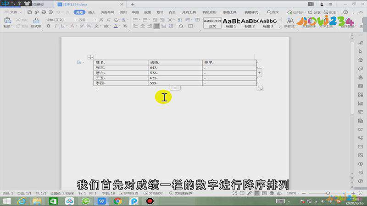This screenshot has height=206, width=367.
Task: Toggle reading view book icon in status bar
Action: 242,193
